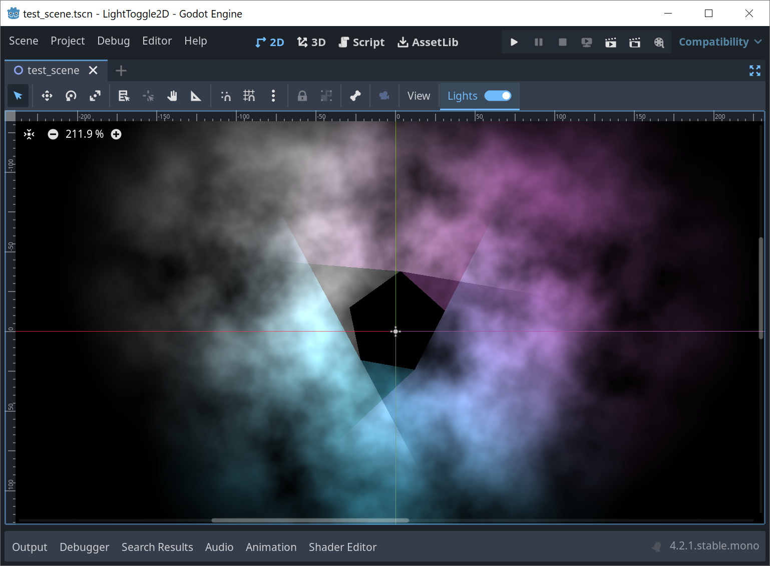The image size is (770, 566).
Task: Open the View menu in viewport toolbar
Action: 419,96
